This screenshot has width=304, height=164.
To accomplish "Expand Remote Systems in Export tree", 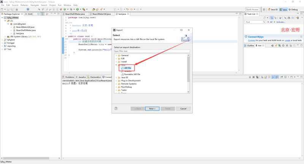I will pos(116,84).
